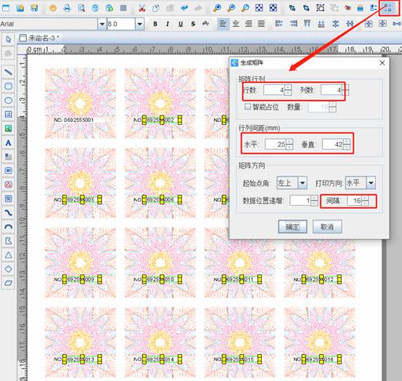The width and height of the screenshot is (402, 381).
Task: Click the printer icon in toolbar
Action: pos(67,8)
